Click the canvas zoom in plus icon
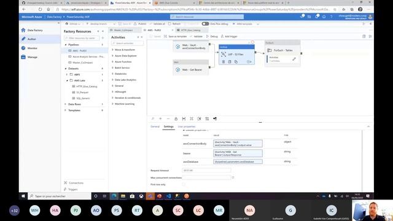The height and width of the screenshot is (221, 393). [160, 118]
